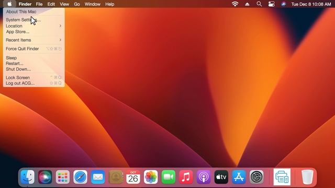Open the Edit menu
335x188 pixels.
point(51,4)
